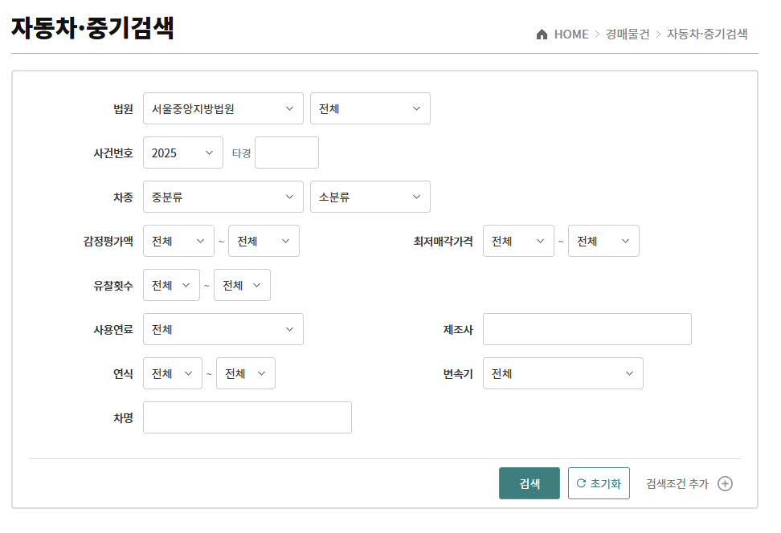Open the 2025 case year dropdown

[x=183, y=153]
